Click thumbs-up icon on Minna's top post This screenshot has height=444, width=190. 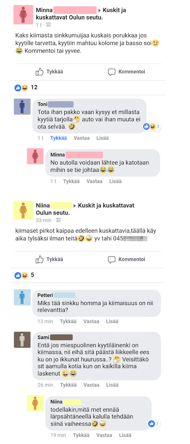click(x=40, y=72)
